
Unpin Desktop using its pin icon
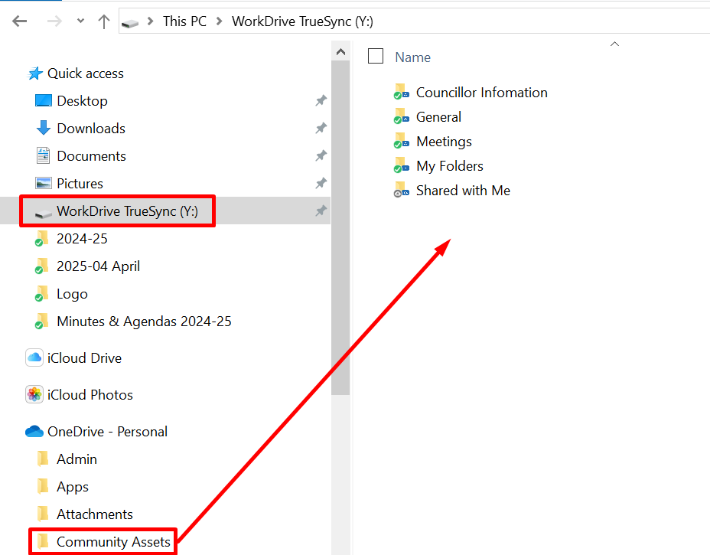click(x=321, y=100)
